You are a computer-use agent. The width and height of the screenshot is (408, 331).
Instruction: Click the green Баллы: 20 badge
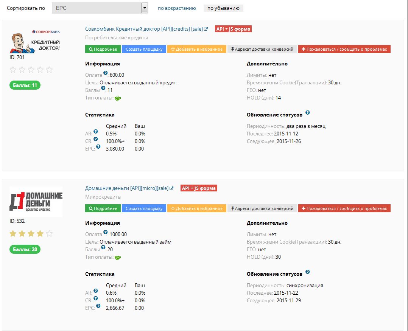pos(25,249)
